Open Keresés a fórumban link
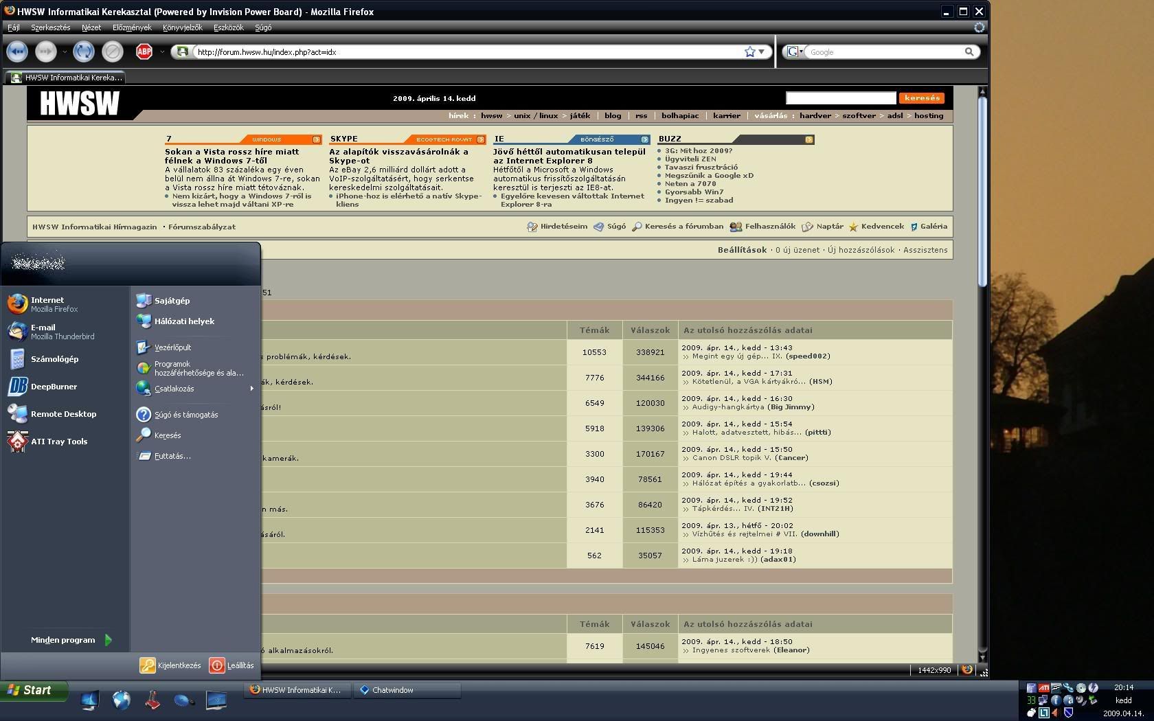The image size is (1154, 721). tap(678, 226)
